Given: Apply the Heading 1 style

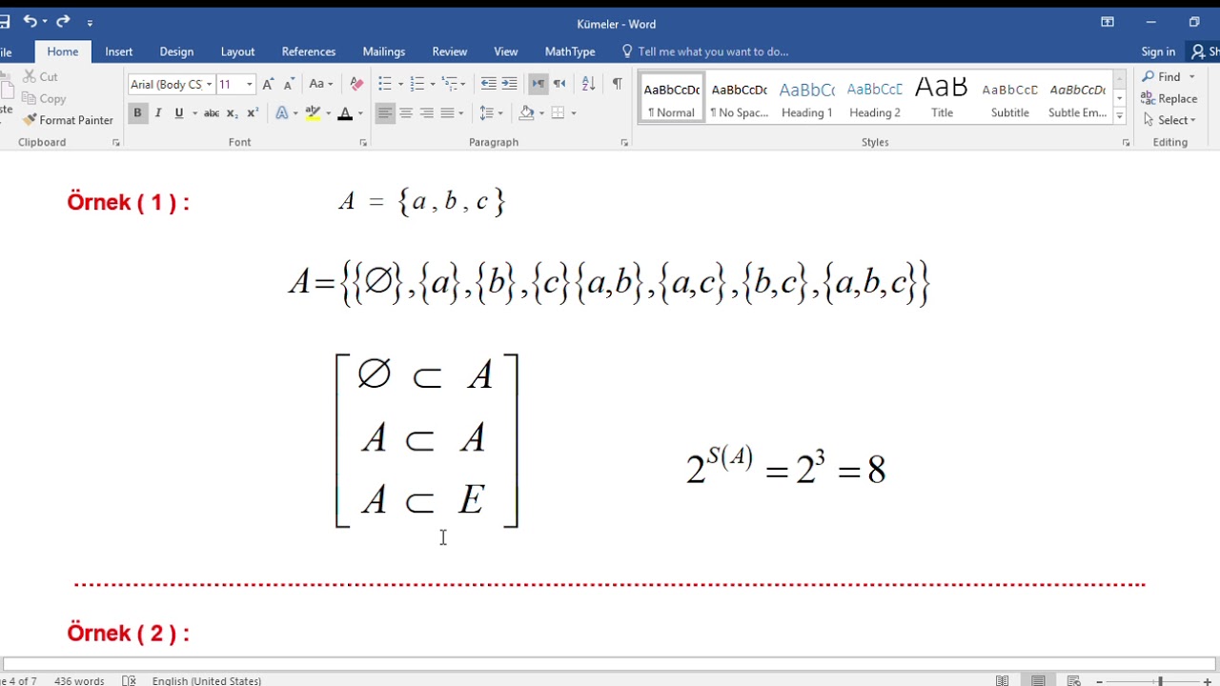Looking at the screenshot, I should pyautogui.click(x=807, y=98).
